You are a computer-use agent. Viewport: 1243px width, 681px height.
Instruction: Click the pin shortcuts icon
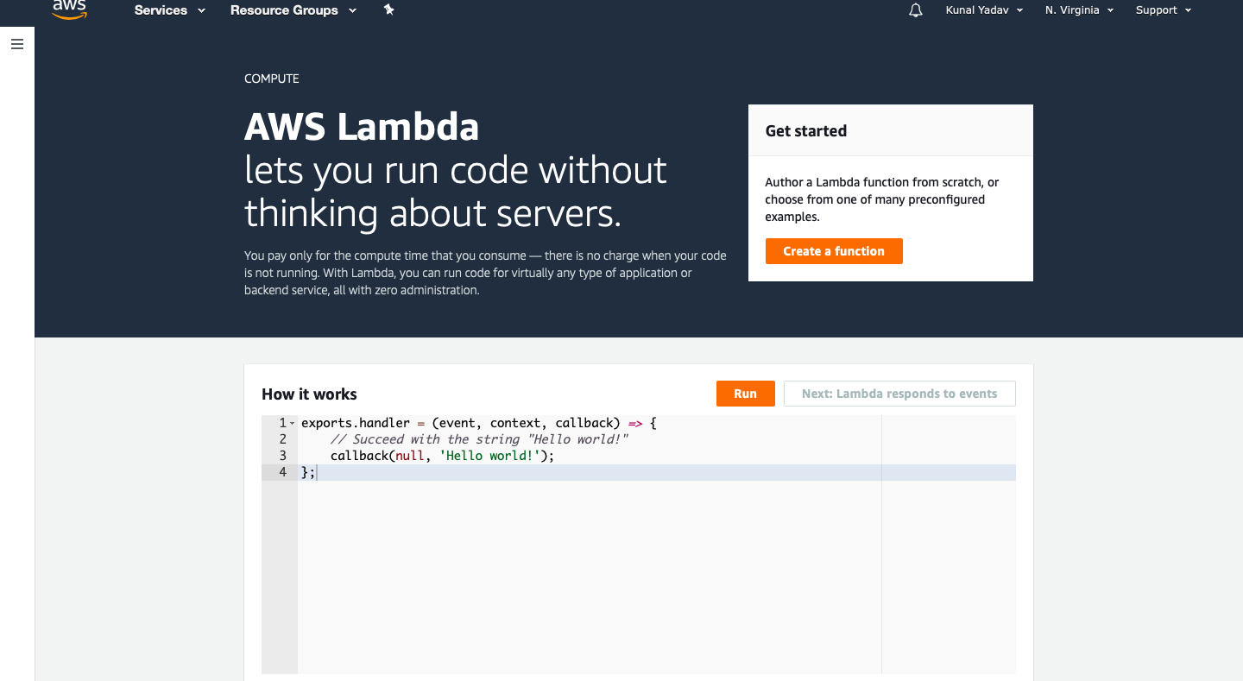tap(389, 10)
